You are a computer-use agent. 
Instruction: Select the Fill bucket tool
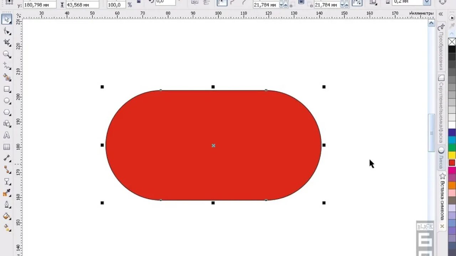pos(7,216)
